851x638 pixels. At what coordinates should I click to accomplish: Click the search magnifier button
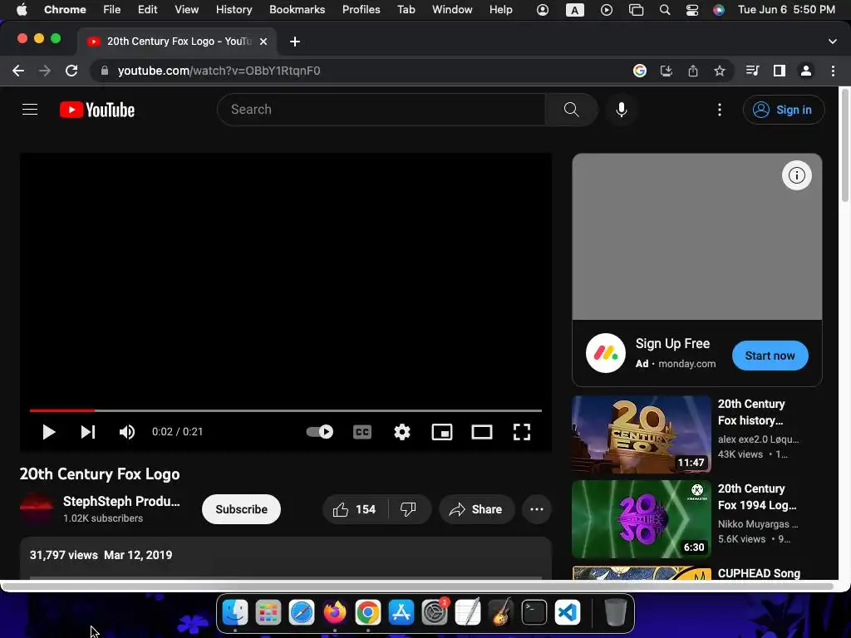572,110
